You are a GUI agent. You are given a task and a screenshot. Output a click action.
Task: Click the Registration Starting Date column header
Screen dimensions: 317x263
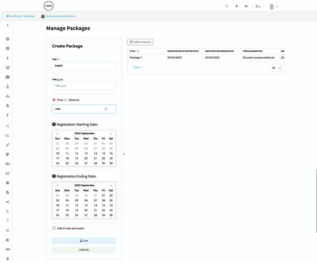click(183, 51)
